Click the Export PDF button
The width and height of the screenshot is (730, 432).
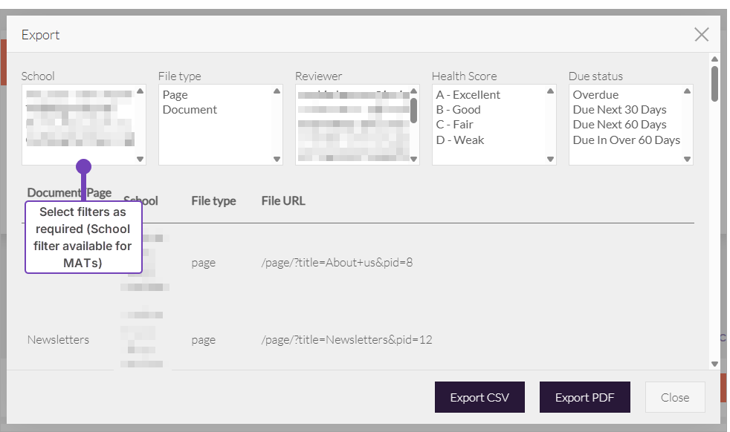tap(585, 397)
